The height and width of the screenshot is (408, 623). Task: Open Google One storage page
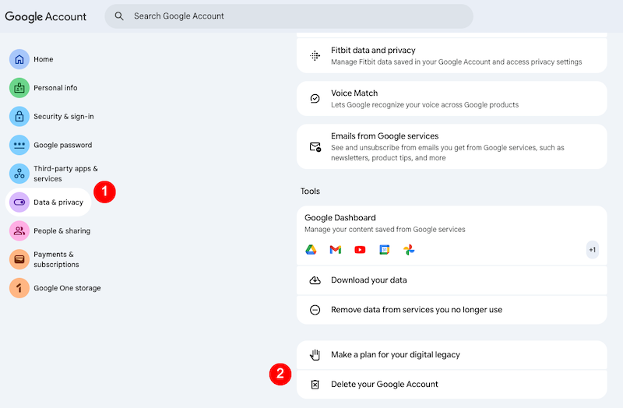pyautogui.click(x=55, y=288)
